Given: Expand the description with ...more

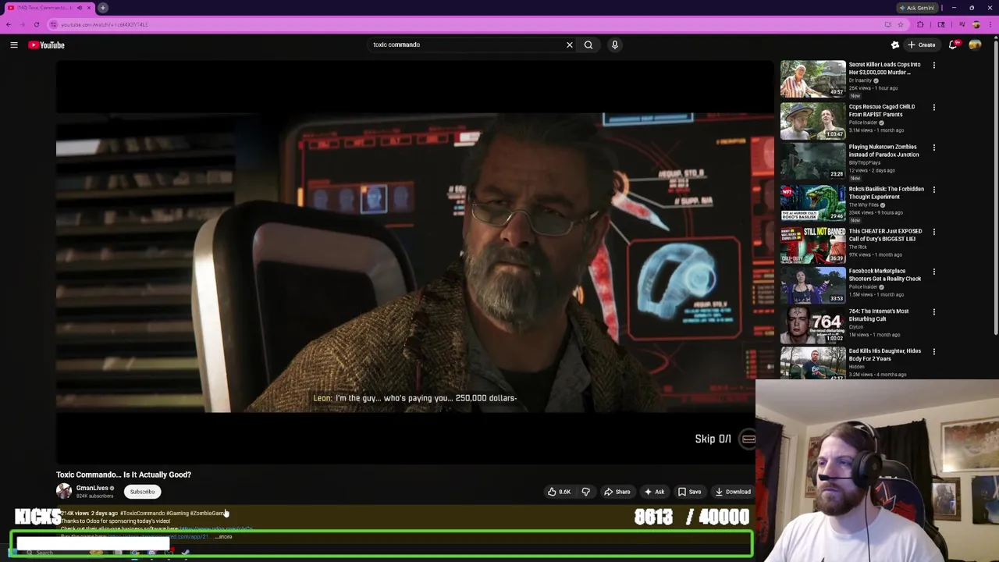Looking at the screenshot, I should tap(224, 537).
